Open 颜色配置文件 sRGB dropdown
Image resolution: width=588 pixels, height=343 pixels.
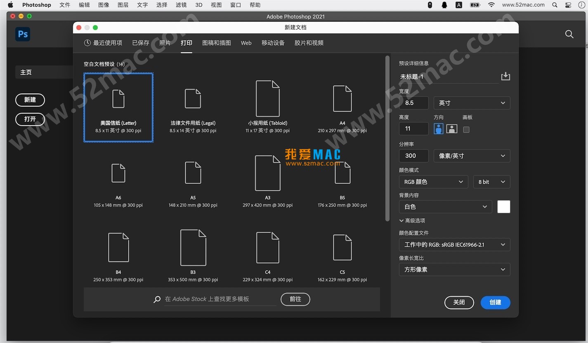click(454, 245)
